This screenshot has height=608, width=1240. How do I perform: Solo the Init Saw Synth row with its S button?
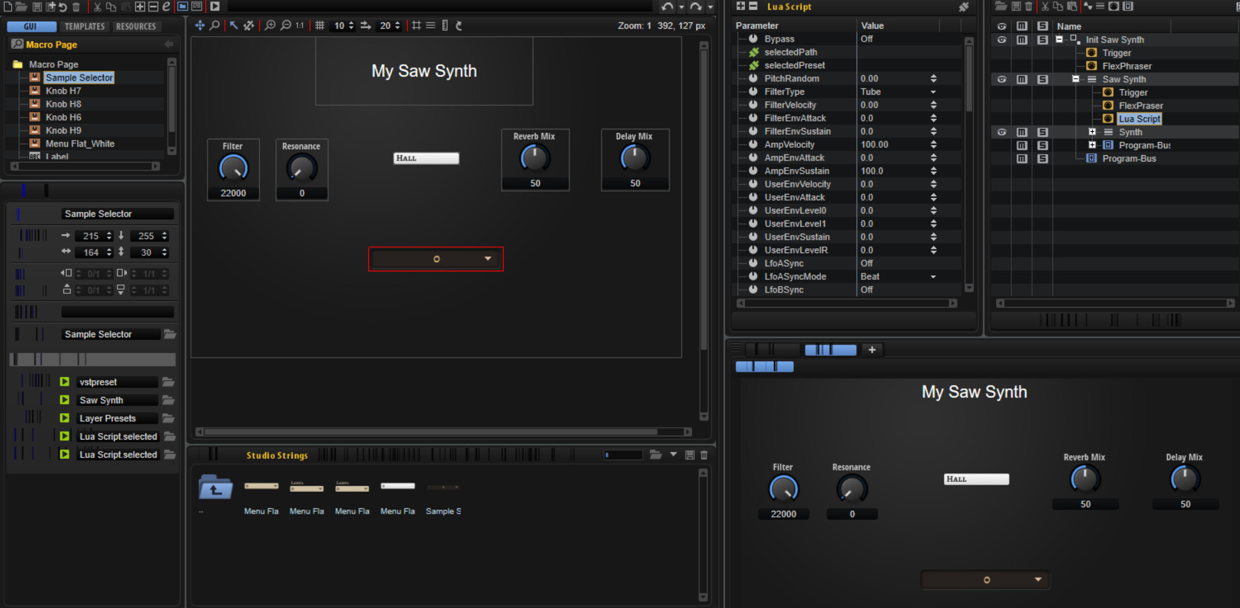1042,40
